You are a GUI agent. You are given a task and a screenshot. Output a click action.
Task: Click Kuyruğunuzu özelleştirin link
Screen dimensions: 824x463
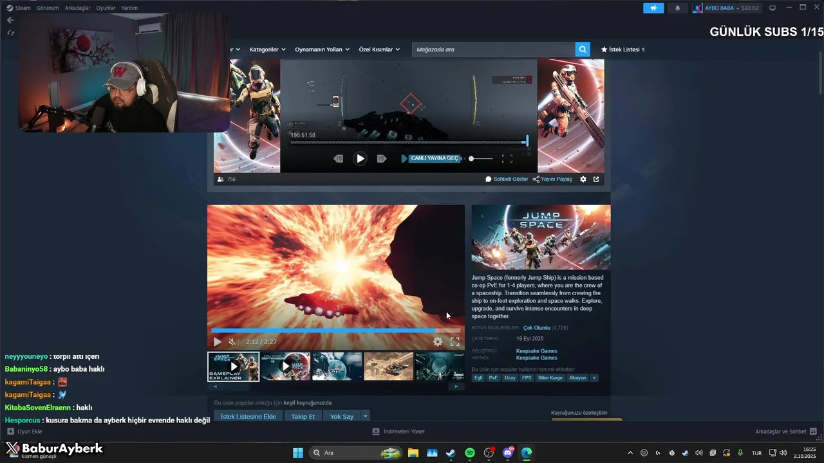pos(579,413)
